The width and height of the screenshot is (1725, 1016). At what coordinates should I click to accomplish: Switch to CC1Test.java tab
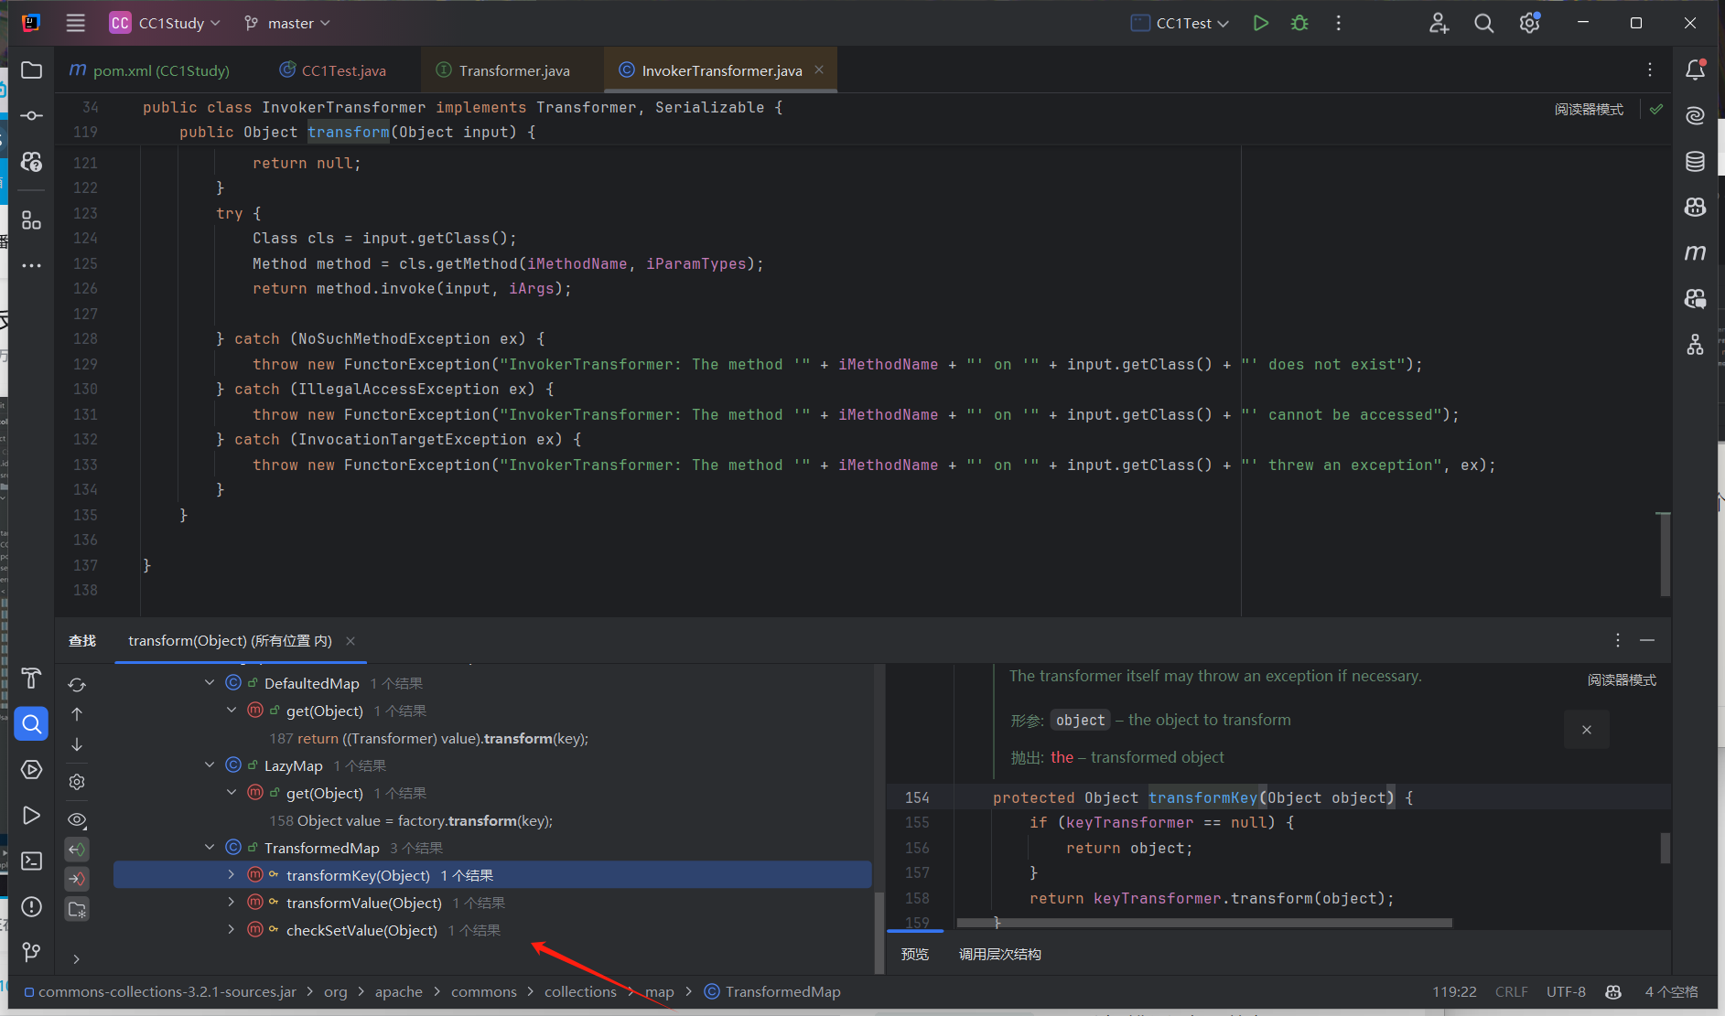[333, 70]
